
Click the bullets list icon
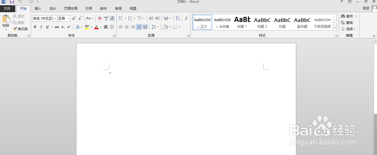[x=121, y=19]
